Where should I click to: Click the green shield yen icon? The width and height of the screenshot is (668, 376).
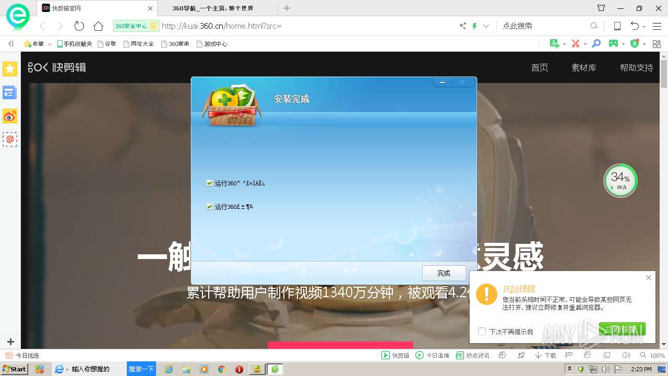635,44
